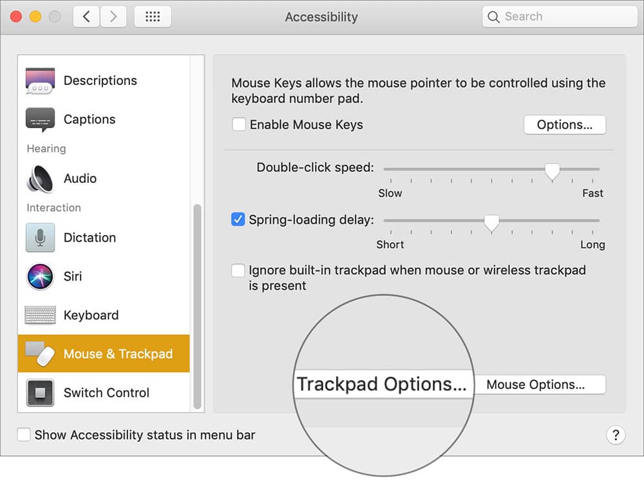644x481 pixels.
Task: Select the Switch Control icon
Action: [x=40, y=392]
